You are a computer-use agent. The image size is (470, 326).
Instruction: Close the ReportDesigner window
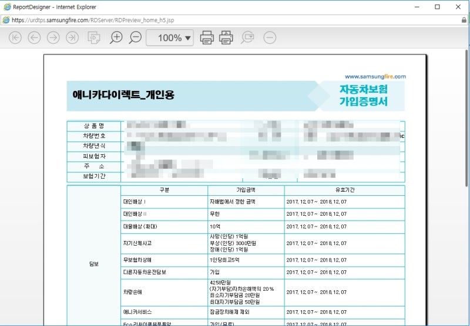[x=458, y=7]
